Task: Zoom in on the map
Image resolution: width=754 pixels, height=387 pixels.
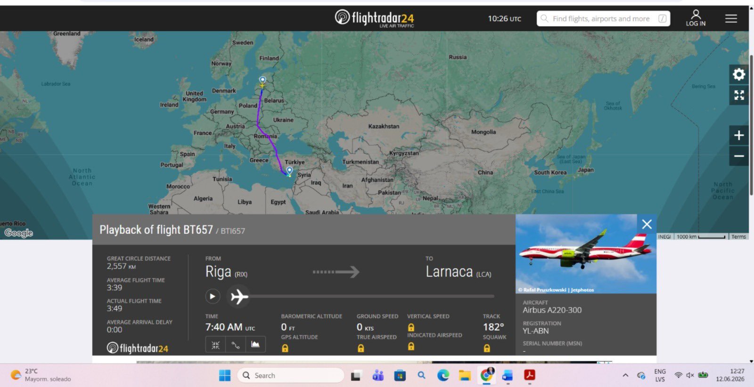Action: [738, 136]
